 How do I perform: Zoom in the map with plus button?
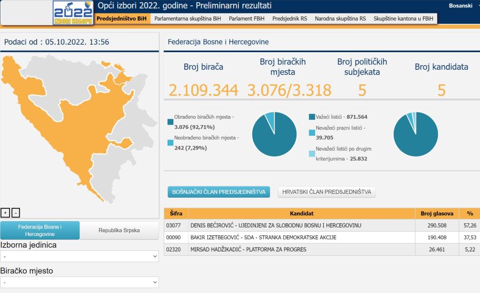point(5,213)
